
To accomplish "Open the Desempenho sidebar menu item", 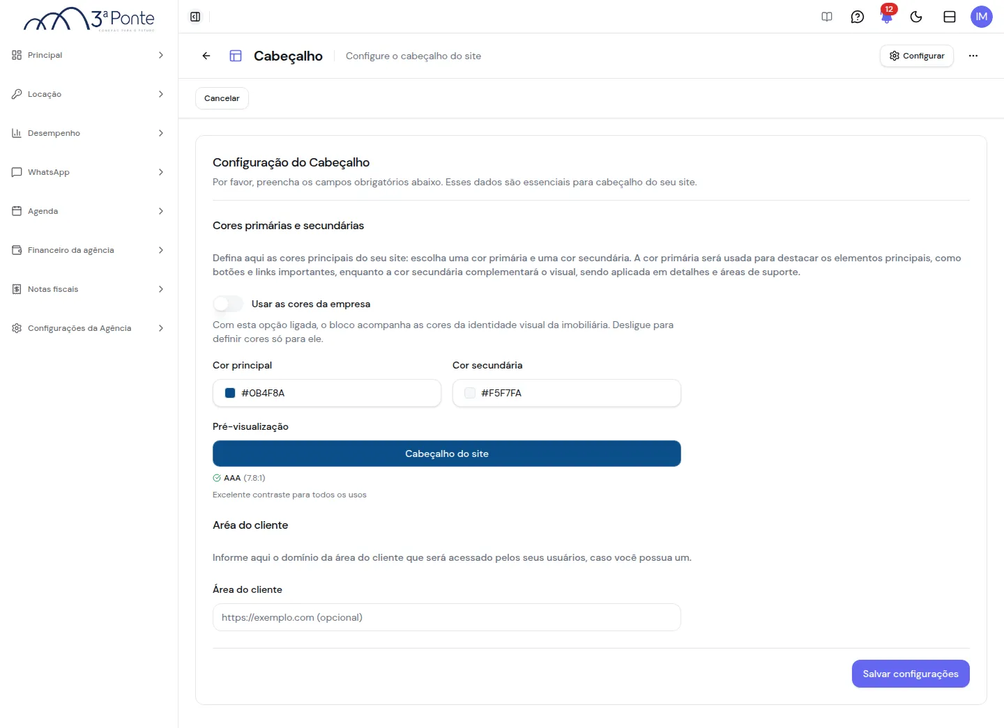I will pos(89,133).
